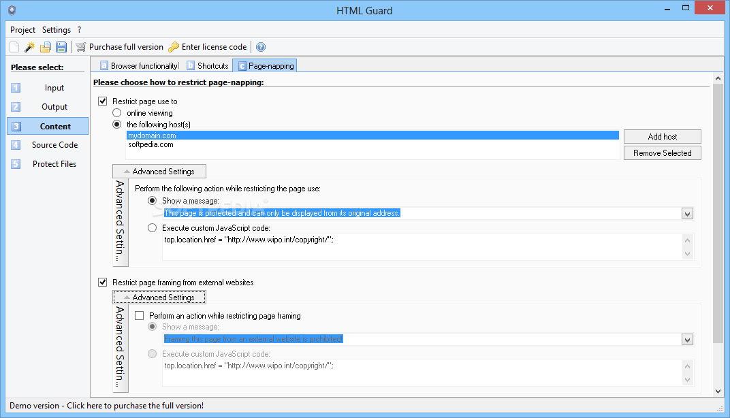Collapse the first Advanced Settings expander
The image size is (730, 418).
click(x=159, y=172)
